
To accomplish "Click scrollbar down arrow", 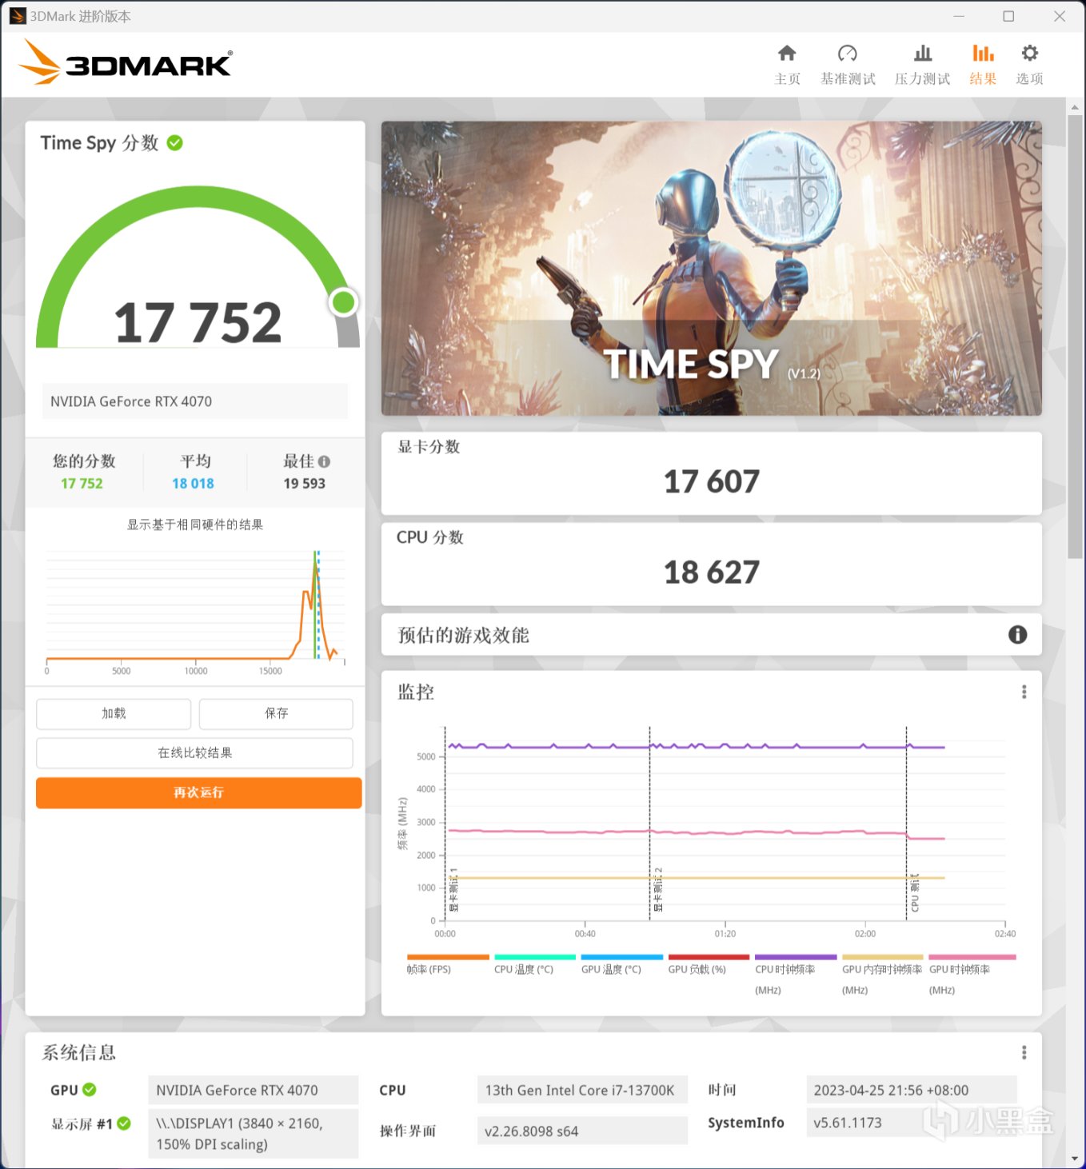I will (1075, 1159).
